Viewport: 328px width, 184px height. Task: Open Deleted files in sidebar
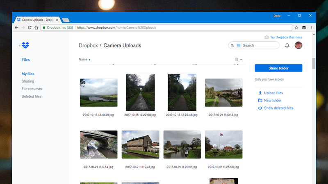click(x=32, y=96)
